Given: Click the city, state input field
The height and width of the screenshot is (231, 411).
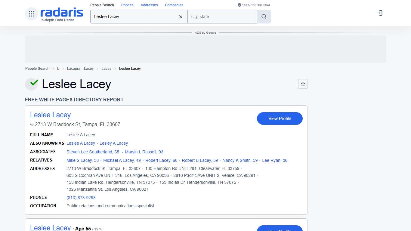Looking at the screenshot, I should click(x=222, y=17).
